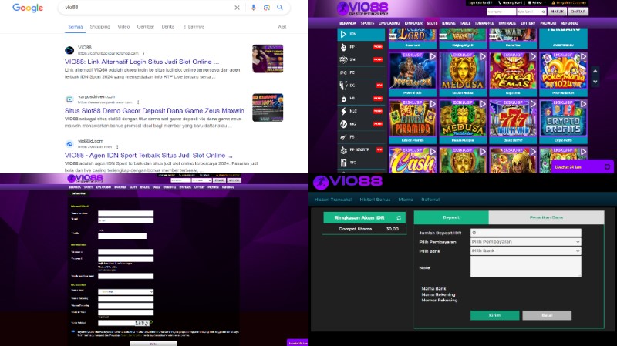Click the DAFTAR register button on slots page
This screenshot has height=346, width=617.
[x=578, y=12]
